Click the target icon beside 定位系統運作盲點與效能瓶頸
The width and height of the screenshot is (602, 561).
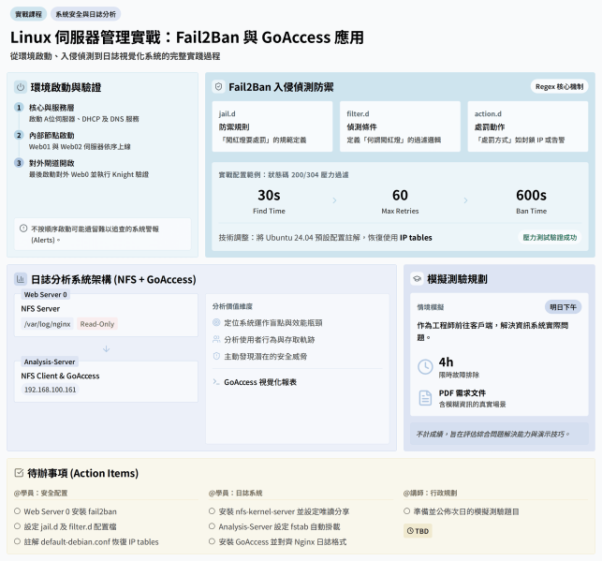[x=216, y=322]
